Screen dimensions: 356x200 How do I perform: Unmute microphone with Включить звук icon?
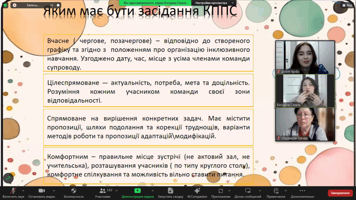click(x=13, y=191)
